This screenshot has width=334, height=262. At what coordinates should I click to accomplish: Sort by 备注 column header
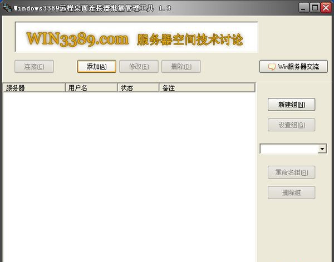tap(207, 88)
